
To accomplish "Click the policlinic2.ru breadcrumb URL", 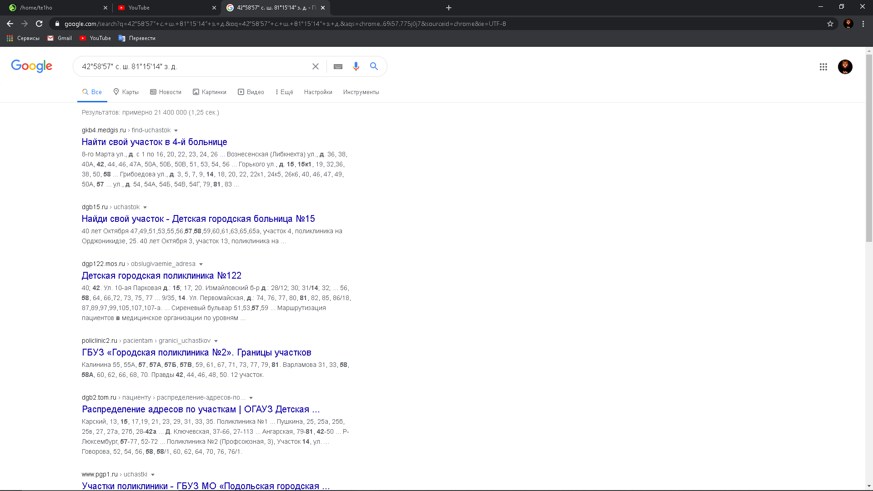I will pos(146,341).
